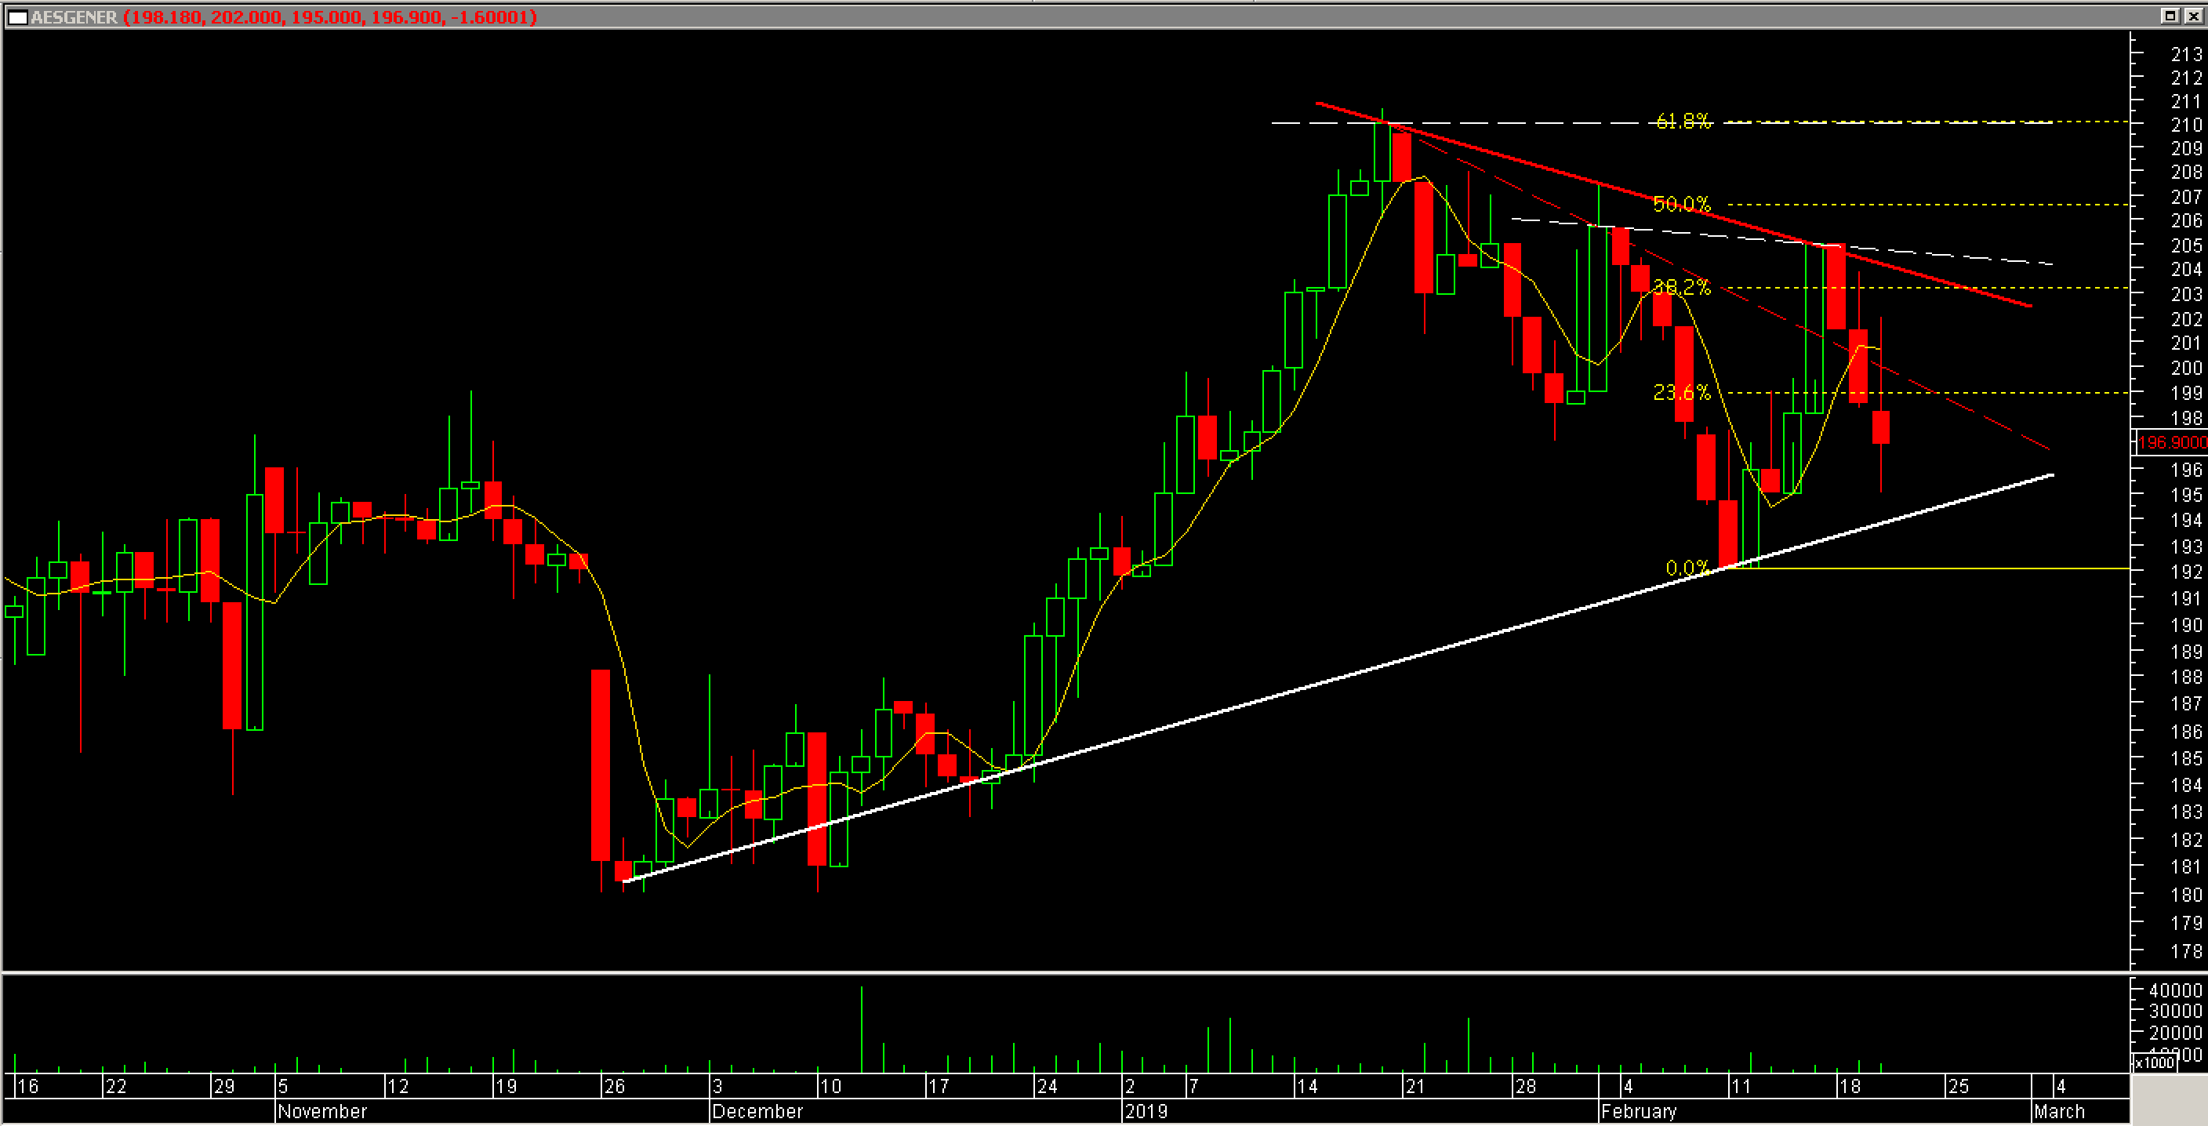Click the March month label on date axis

point(2059,1111)
